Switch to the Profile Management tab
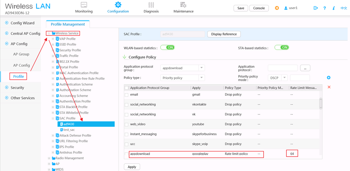The width and height of the screenshot is (350, 171). click(68, 24)
